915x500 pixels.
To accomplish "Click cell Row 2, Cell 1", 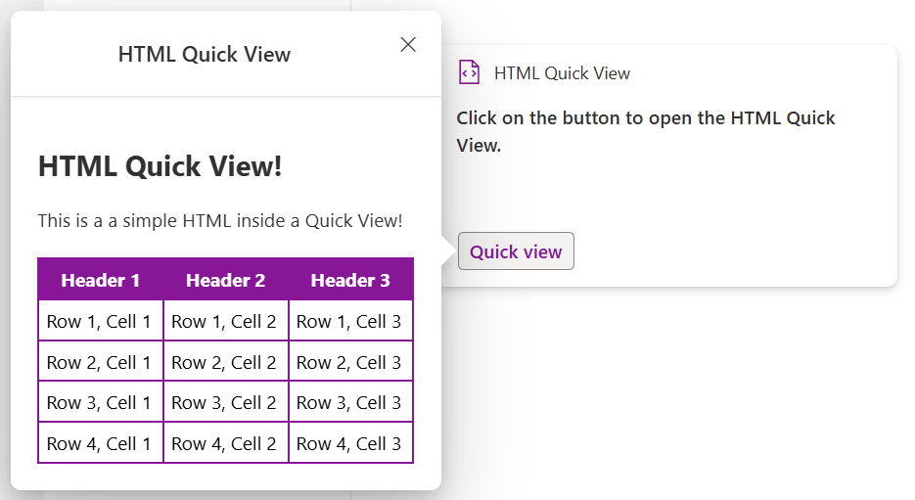I will coord(100,362).
